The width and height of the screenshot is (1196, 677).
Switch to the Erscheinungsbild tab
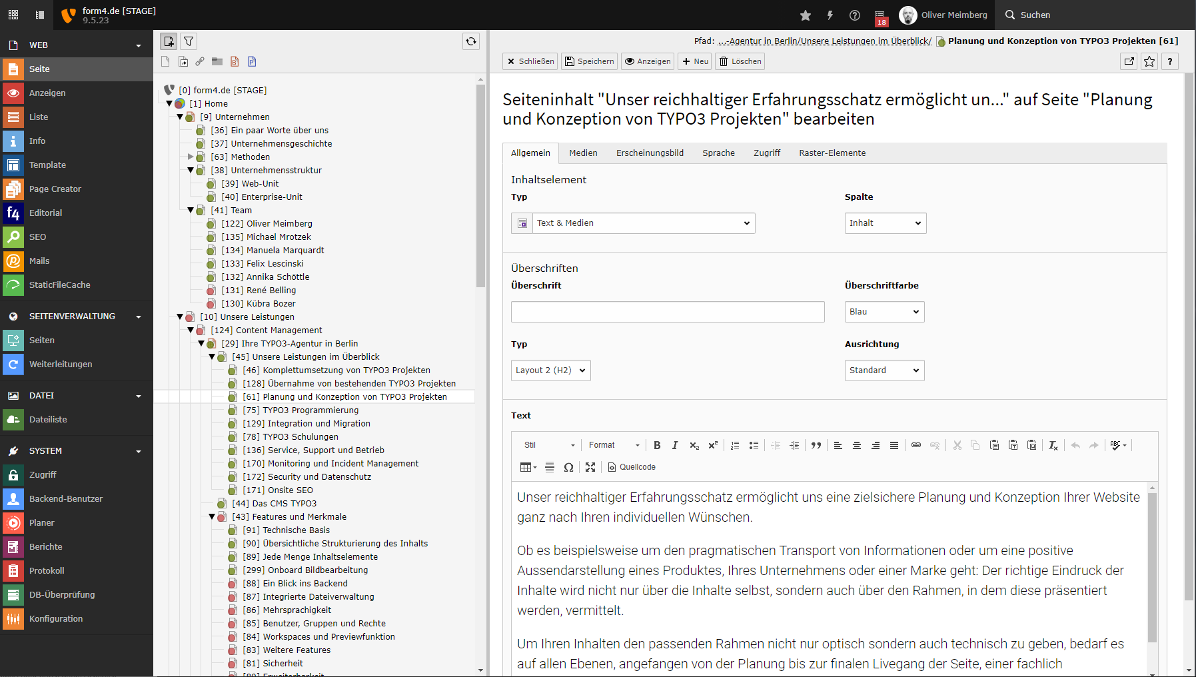[650, 153]
